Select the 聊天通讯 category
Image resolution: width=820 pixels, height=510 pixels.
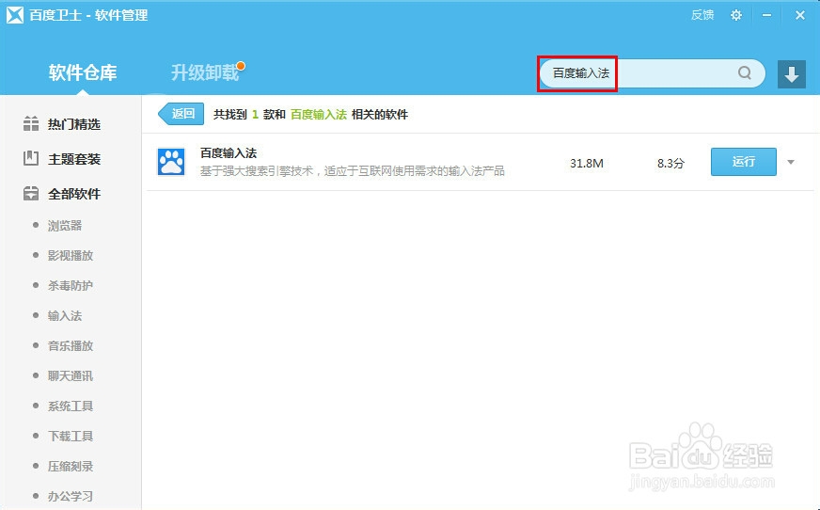pos(71,375)
